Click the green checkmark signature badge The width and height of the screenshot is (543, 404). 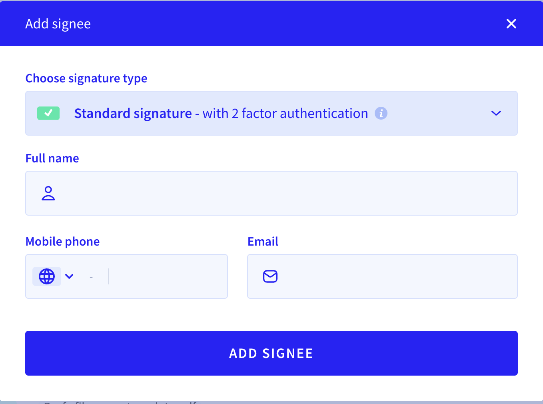48,113
